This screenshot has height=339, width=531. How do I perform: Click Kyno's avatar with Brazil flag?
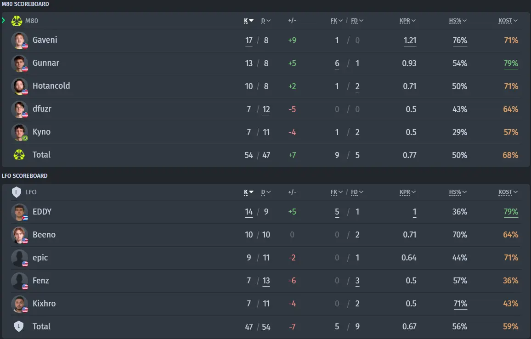[19, 132]
